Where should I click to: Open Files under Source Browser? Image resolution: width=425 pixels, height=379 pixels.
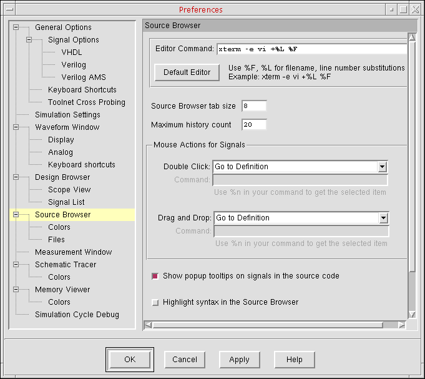56,240
